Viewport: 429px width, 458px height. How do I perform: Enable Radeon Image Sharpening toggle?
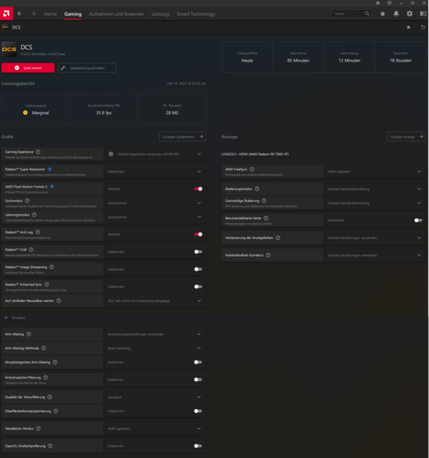[x=198, y=269]
